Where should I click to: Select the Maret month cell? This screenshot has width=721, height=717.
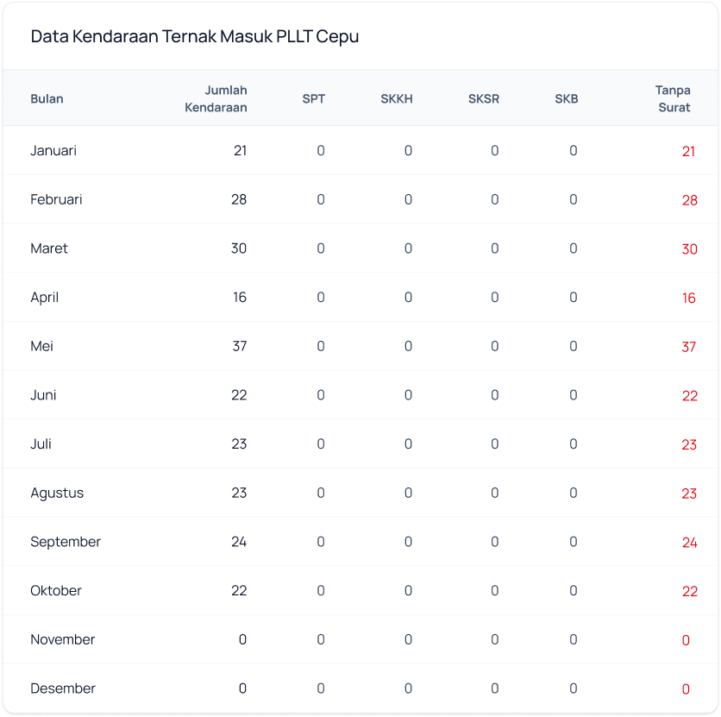49,248
